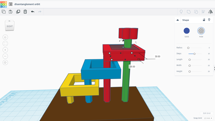Expand the collapsed side panel arrow
The height and width of the screenshot is (121, 215).
(x=214, y=68)
